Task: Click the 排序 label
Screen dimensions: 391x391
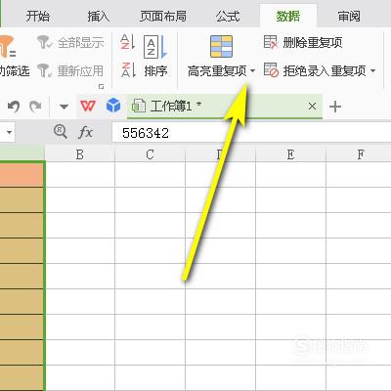Action: pos(155,70)
